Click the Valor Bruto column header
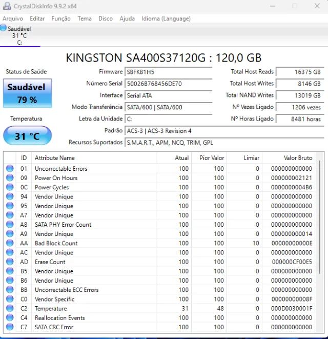The width and height of the screenshot is (328, 339). coord(289,158)
